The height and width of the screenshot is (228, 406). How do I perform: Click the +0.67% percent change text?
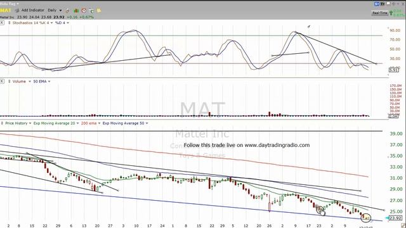click(x=86, y=17)
